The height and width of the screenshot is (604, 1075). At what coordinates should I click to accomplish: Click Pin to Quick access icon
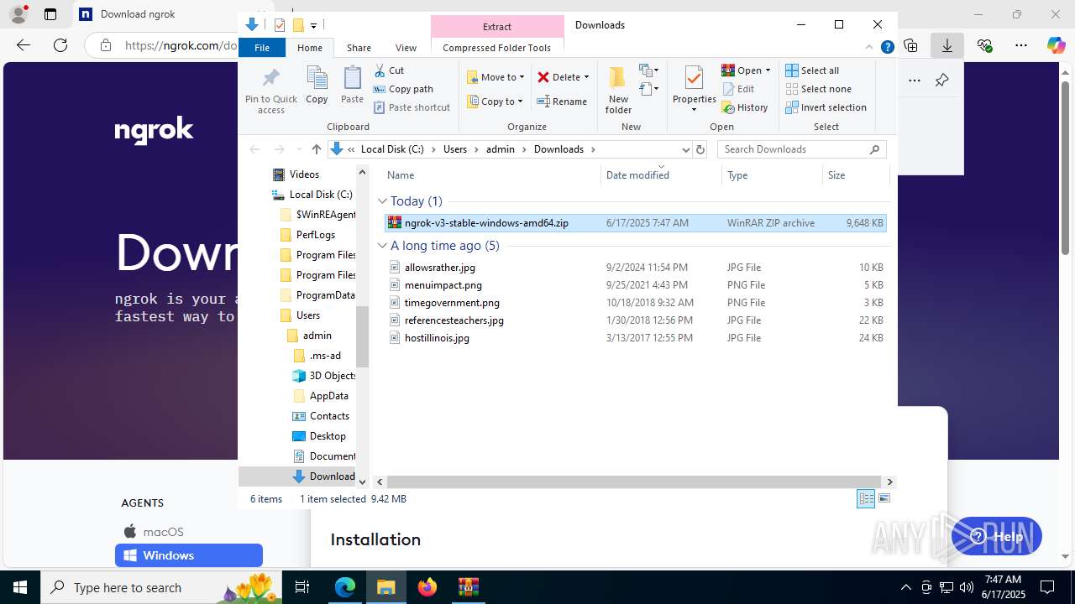click(270, 91)
